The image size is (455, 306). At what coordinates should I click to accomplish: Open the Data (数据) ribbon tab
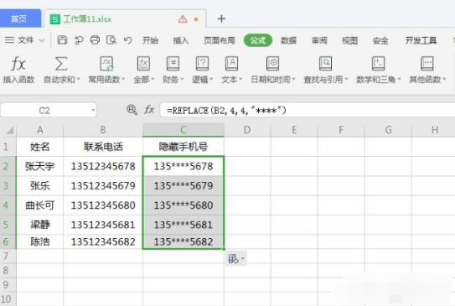pos(288,40)
